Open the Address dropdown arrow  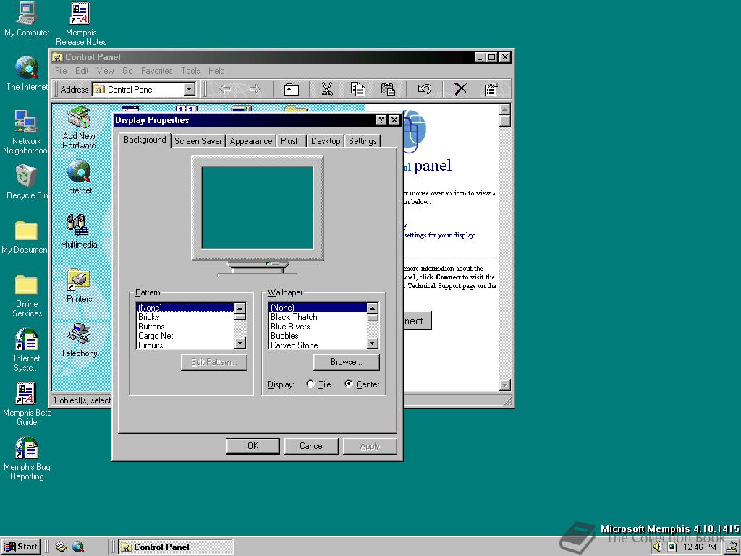pyautogui.click(x=189, y=89)
